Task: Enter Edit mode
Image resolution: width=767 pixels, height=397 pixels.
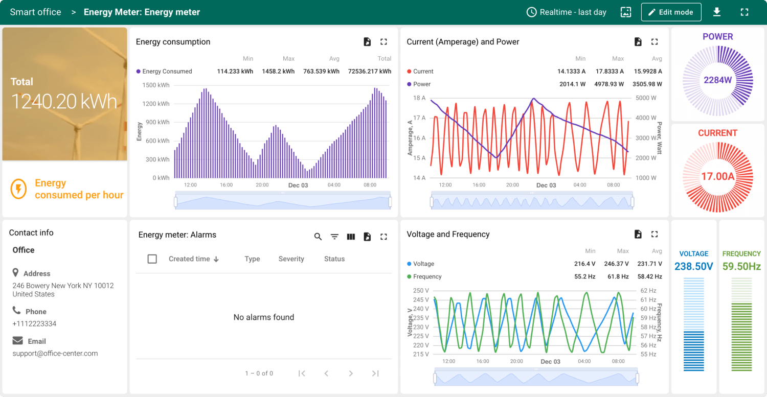Action: click(x=671, y=12)
